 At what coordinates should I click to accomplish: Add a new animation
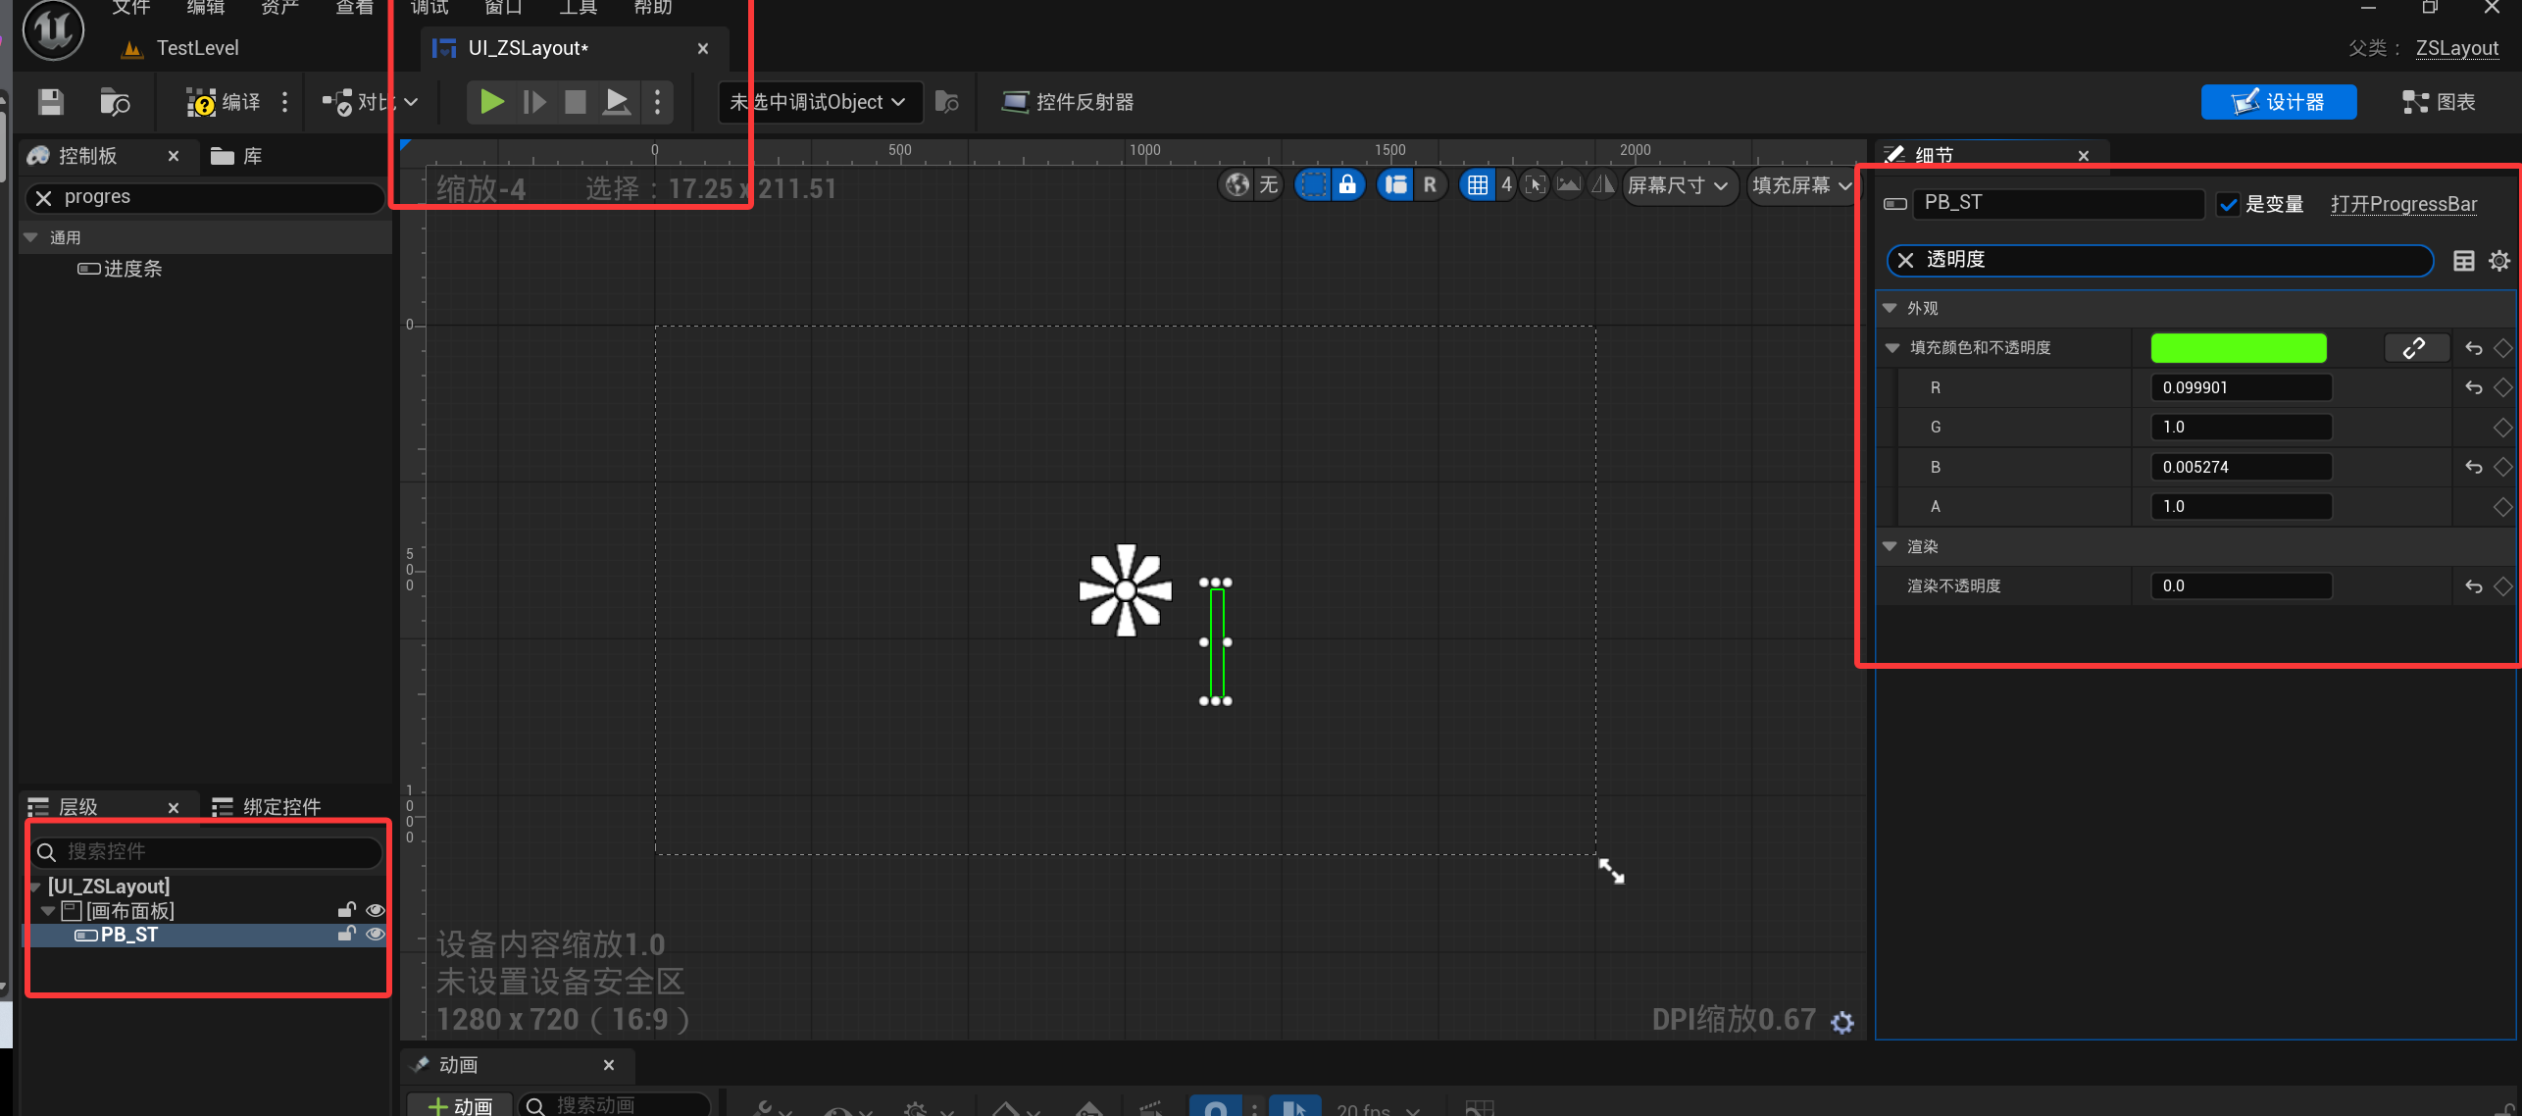pyautogui.click(x=461, y=1105)
